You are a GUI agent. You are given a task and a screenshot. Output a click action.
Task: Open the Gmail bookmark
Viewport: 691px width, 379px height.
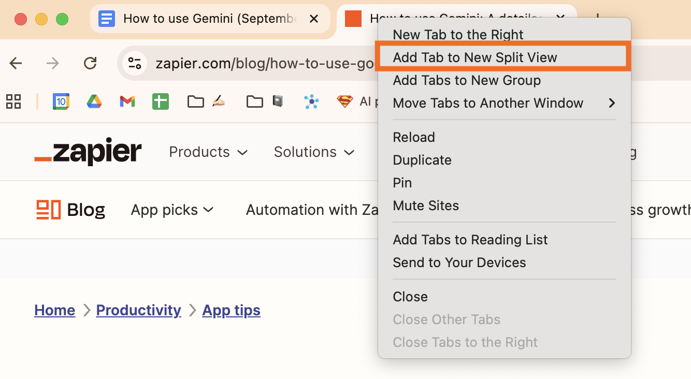[x=127, y=101]
